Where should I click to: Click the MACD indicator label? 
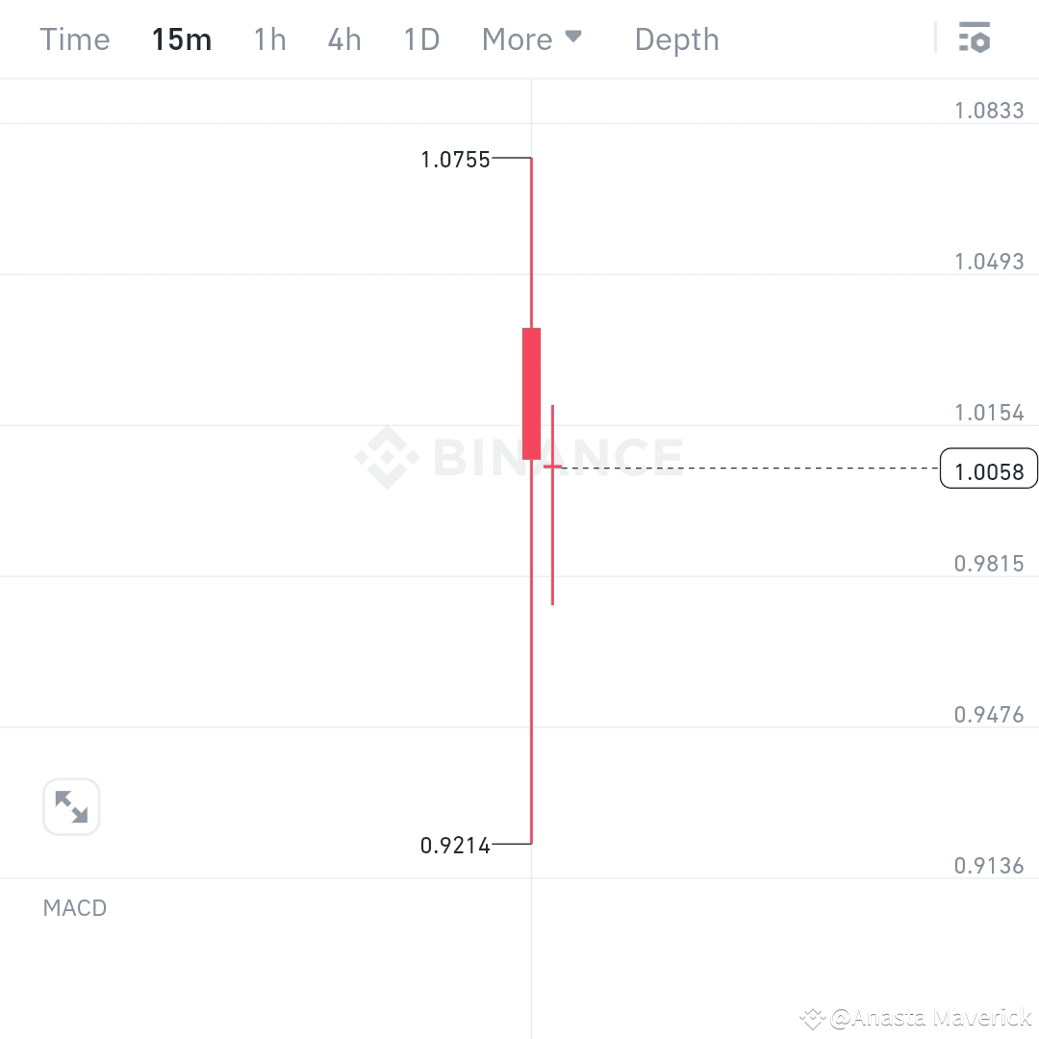click(74, 907)
